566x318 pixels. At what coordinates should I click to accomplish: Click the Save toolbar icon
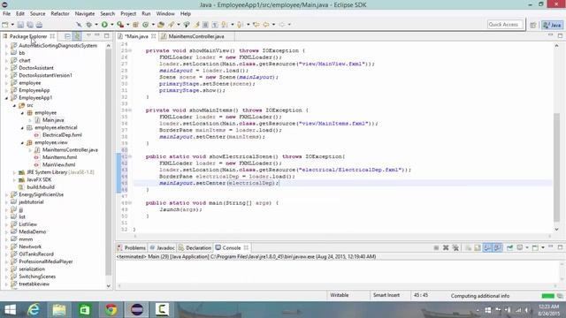pyautogui.click(x=20, y=25)
